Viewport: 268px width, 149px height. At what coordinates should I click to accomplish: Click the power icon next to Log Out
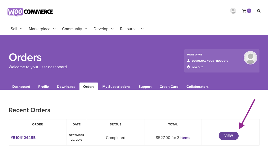tap(189, 67)
